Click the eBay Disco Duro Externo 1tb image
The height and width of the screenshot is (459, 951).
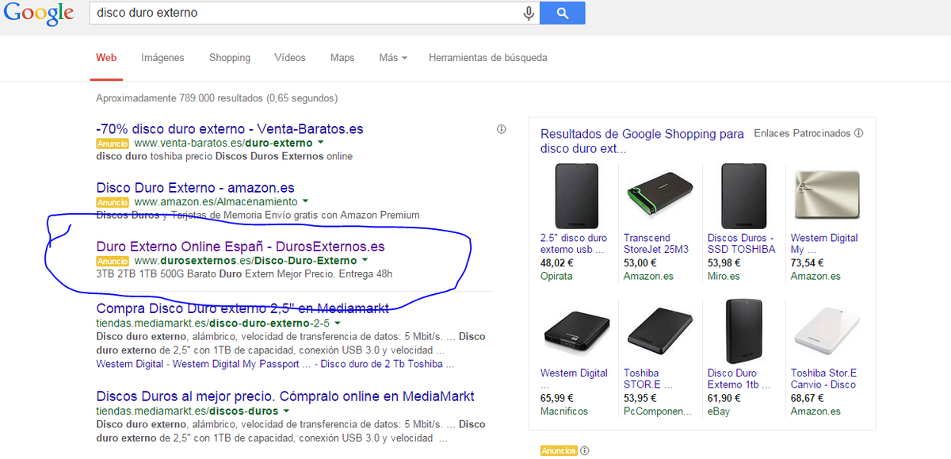743,331
